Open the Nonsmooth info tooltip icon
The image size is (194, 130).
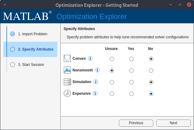97,70
